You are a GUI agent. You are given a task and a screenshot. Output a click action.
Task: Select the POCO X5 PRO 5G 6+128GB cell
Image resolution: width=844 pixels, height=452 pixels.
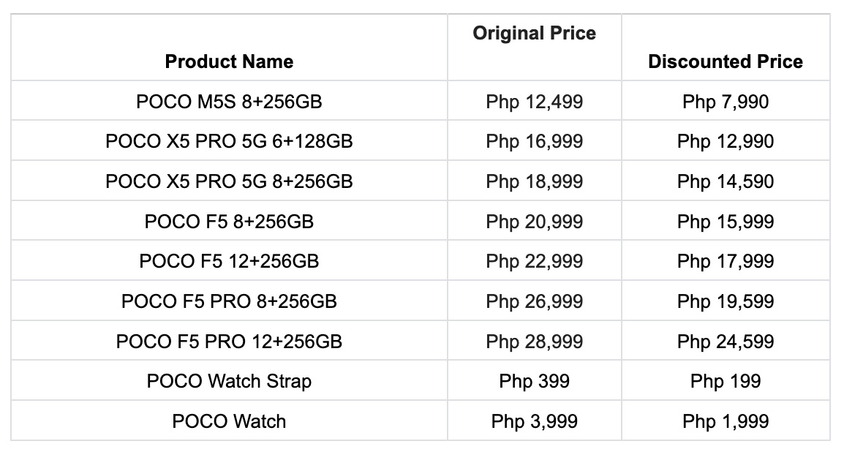coord(230,141)
